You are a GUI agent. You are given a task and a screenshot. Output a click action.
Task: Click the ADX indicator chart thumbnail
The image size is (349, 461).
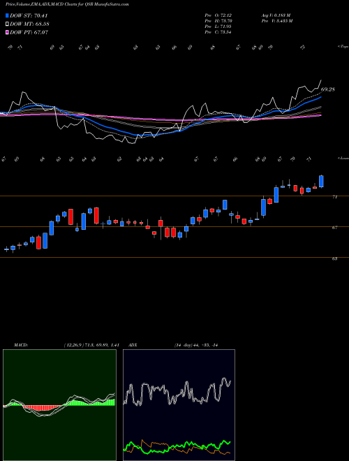[179, 405]
